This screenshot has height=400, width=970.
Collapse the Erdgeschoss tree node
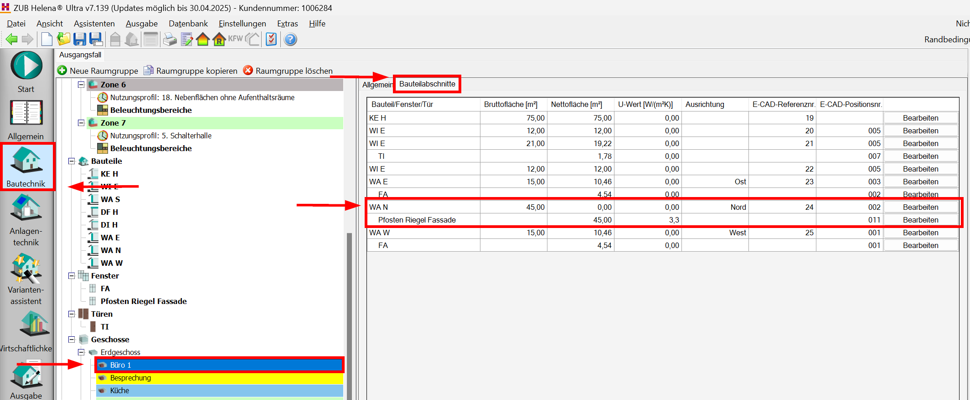coord(81,352)
